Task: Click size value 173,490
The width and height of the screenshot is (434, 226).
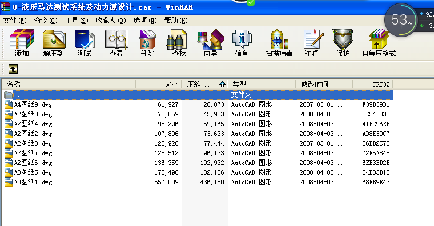Action: [x=166, y=172]
